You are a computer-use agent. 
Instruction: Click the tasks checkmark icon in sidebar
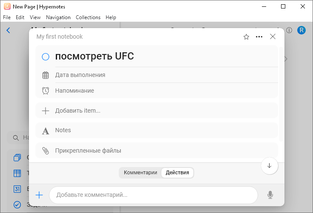17,204
